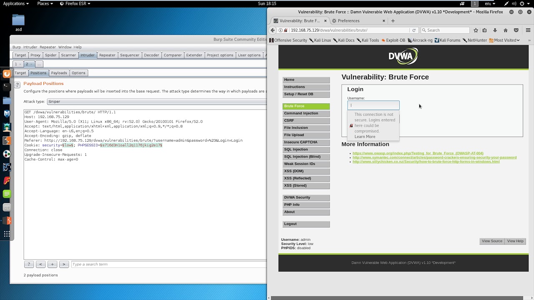Open the Places menu
Image resolution: width=534 pixels, height=300 pixels.
(45, 3)
